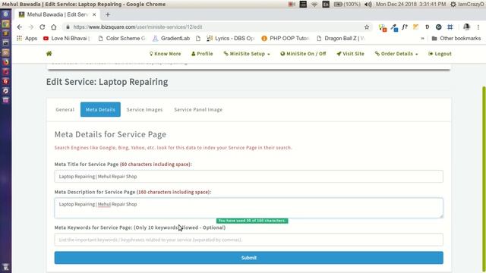This screenshot has height=273, width=486.
Task: Open the trash icon in the Ubuntu launcher
Action: 5,267
